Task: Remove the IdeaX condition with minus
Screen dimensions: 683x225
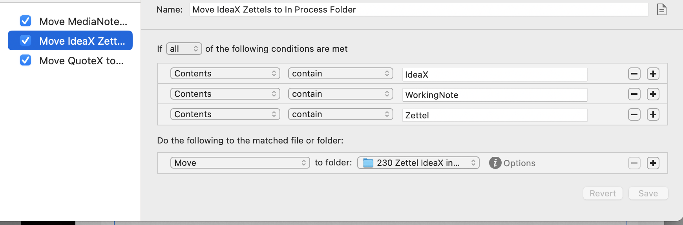Action: tap(634, 74)
